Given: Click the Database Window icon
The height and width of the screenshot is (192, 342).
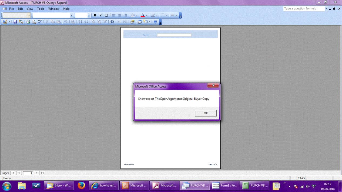Looking at the screenshot, I should pos(140,22).
